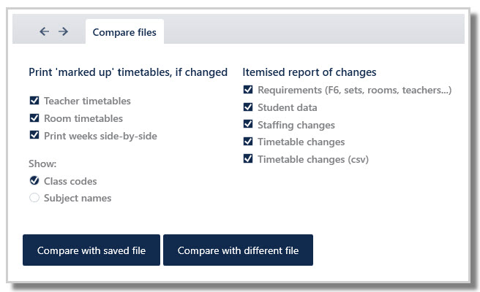Click the Show: label text
Viewport: 480px width, 292px height.
pos(42,164)
